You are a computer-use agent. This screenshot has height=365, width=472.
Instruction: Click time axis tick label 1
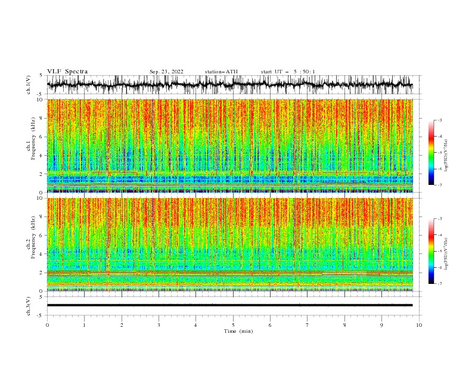[x=84, y=325]
